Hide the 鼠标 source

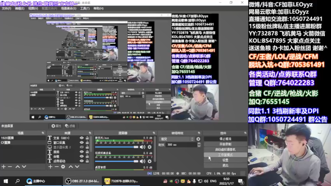pos(82,152)
